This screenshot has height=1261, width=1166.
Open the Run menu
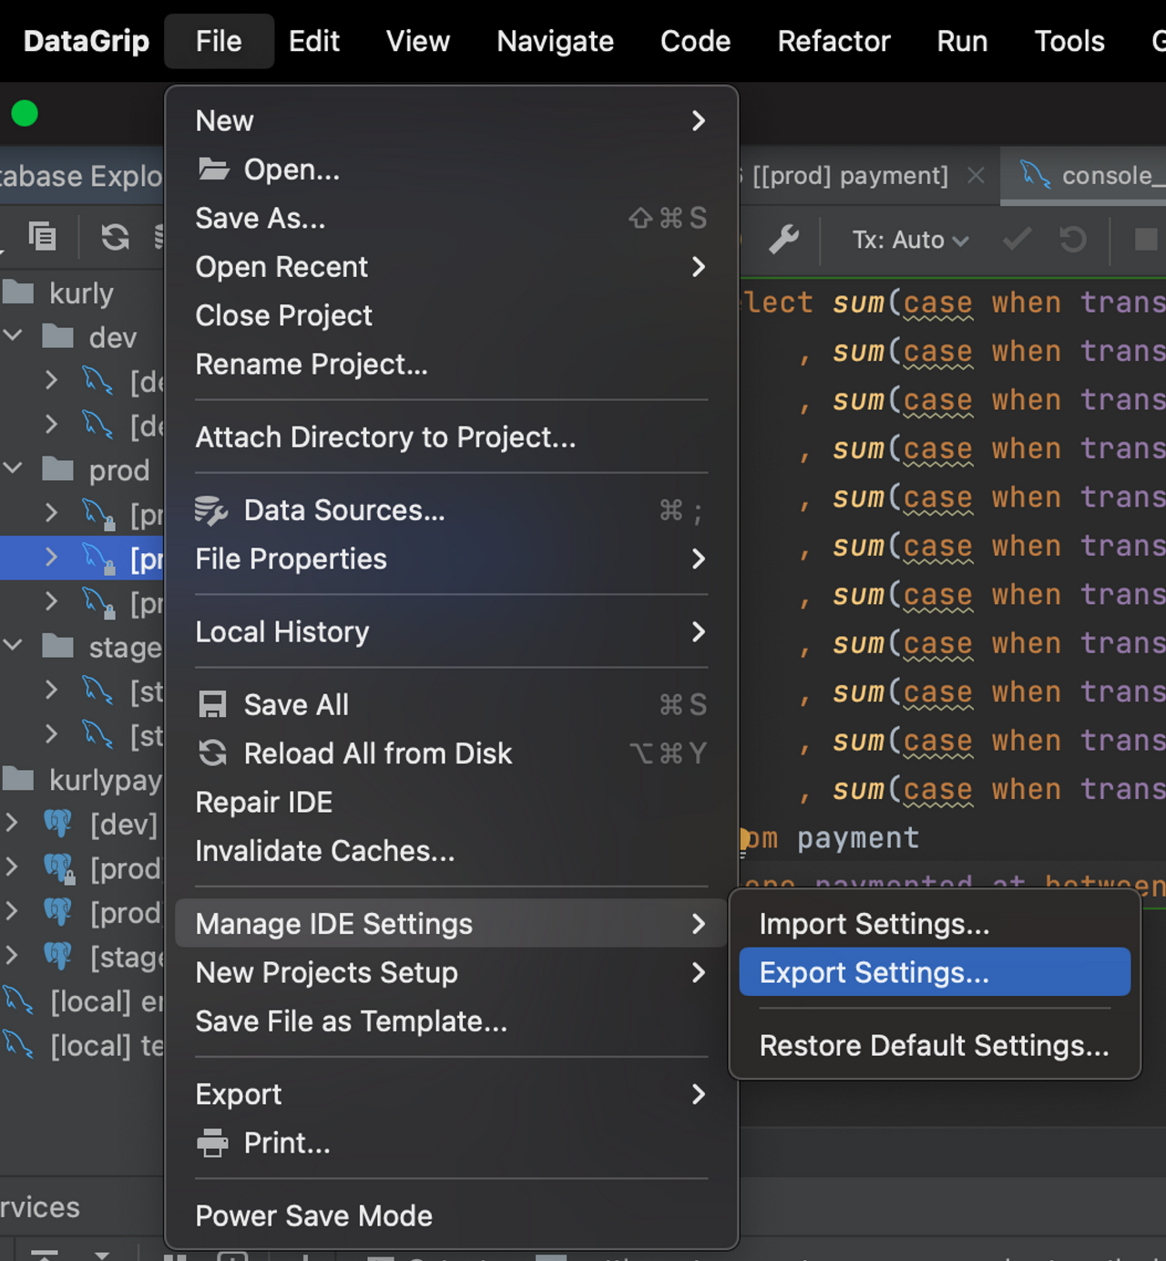pos(962,41)
